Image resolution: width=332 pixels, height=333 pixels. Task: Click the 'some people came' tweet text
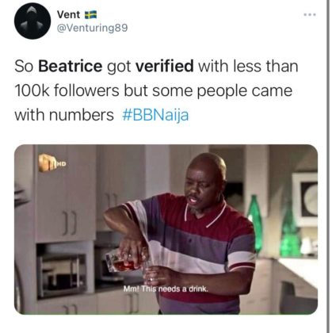222,90
